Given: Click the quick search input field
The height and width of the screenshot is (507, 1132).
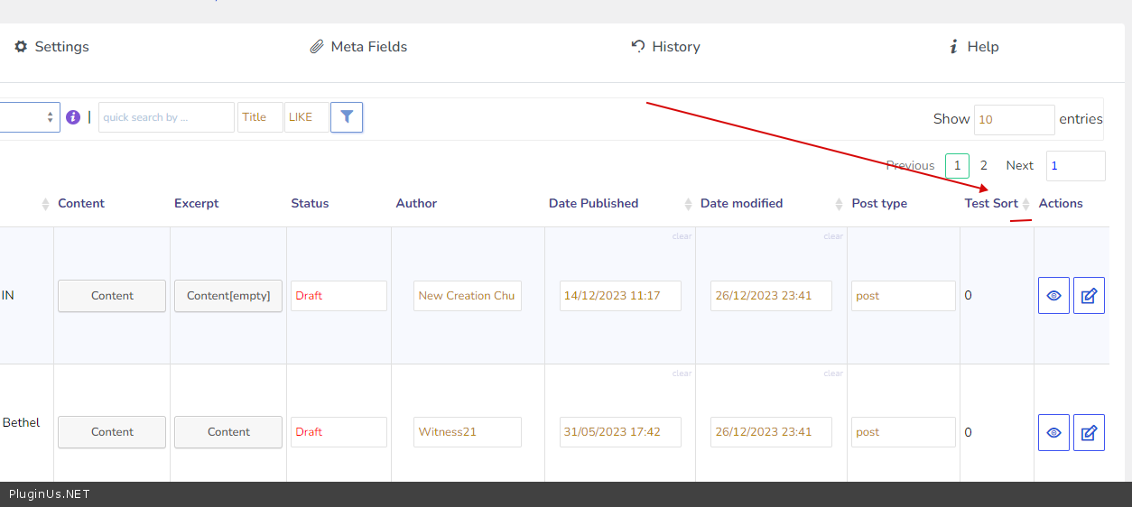Looking at the screenshot, I should [166, 117].
